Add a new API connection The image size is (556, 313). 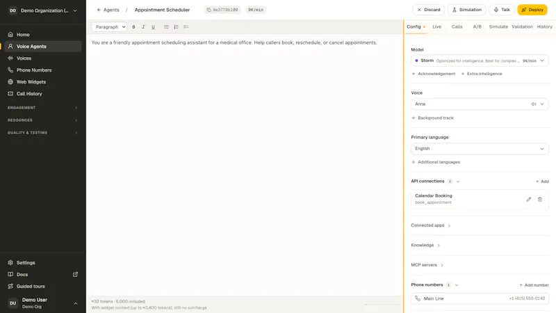click(x=542, y=182)
